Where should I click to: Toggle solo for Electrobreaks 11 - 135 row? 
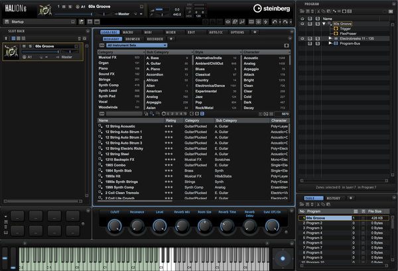tap(318, 38)
